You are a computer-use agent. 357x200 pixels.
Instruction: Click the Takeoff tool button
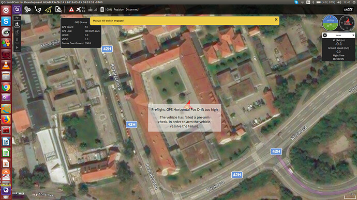click(x=17, y=25)
